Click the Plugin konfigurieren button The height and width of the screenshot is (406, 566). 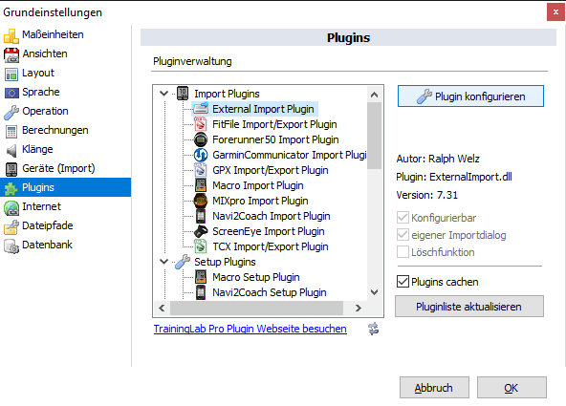470,96
